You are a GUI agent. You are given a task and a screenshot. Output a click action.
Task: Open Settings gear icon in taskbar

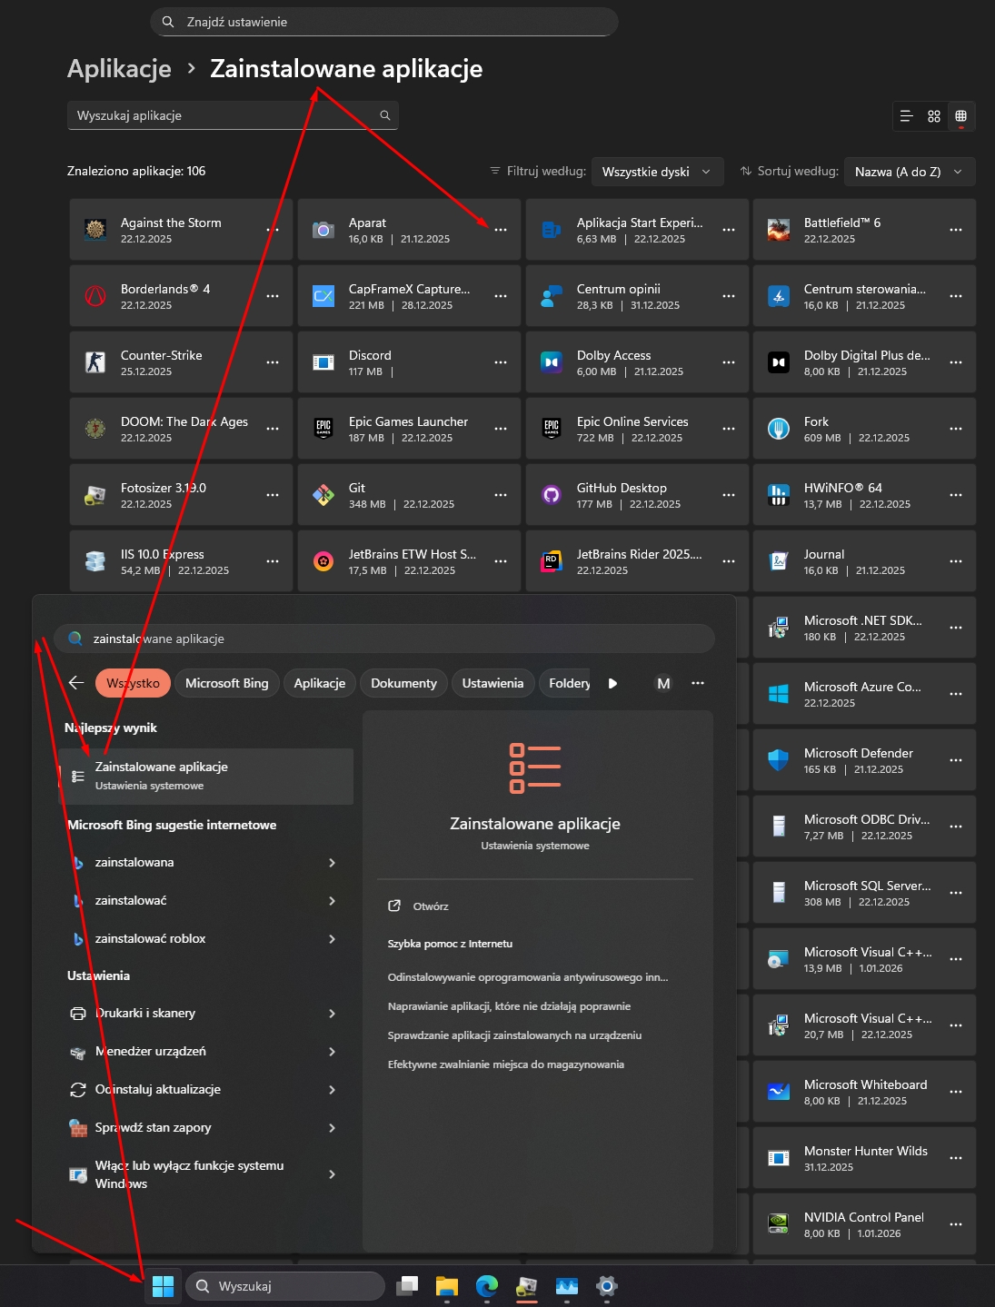[607, 1286]
